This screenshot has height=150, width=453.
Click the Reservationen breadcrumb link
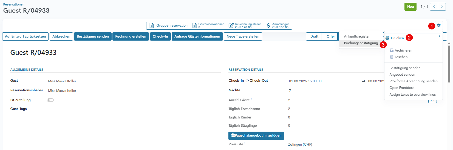(14, 4)
